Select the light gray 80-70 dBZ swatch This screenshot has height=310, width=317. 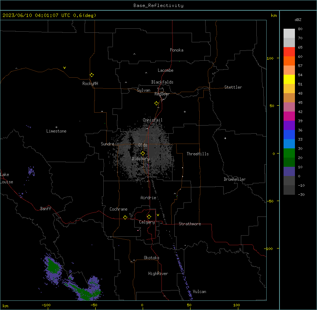pos(289,33)
